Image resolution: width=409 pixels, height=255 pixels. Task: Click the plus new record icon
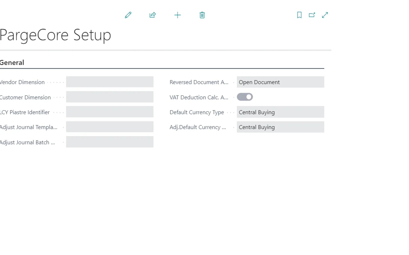[177, 15]
